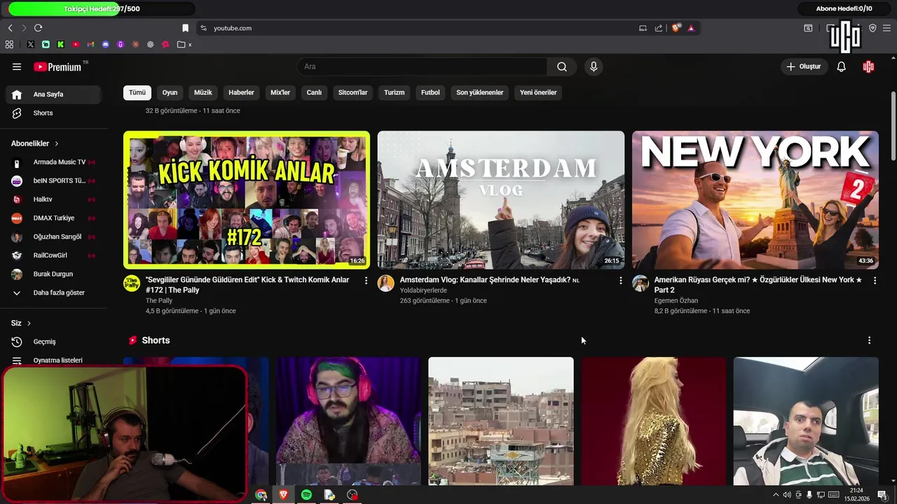Open the account avatar menu
The image size is (897, 504).
[868, 66]
